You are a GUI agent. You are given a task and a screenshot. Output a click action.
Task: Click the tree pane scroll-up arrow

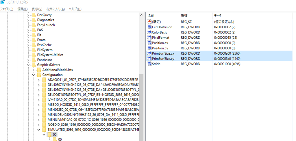(x=141, y=15)
